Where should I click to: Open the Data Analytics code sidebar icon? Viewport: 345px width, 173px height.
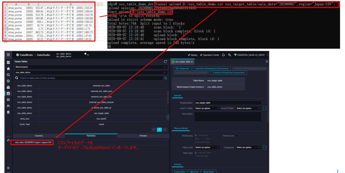(8, 62)
